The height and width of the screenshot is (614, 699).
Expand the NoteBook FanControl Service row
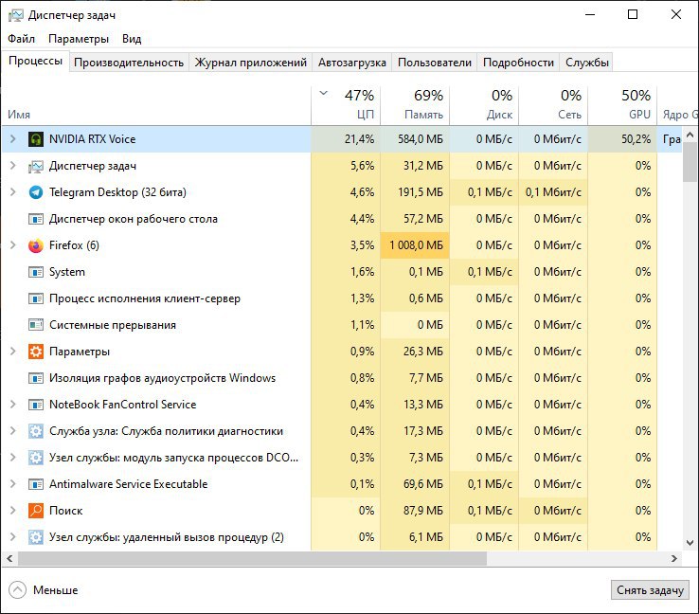[x=13, y=405]
